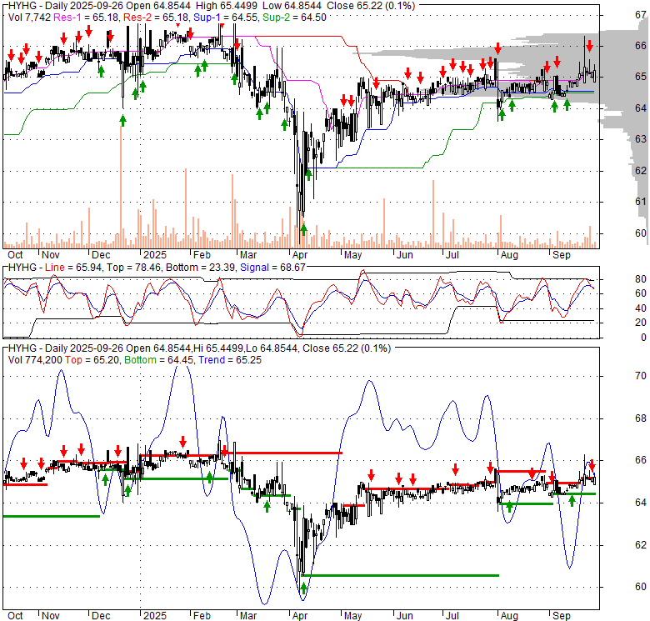Select the Line = 65.94 indicator label
This screenshot has width=650, height=621.
73,268
